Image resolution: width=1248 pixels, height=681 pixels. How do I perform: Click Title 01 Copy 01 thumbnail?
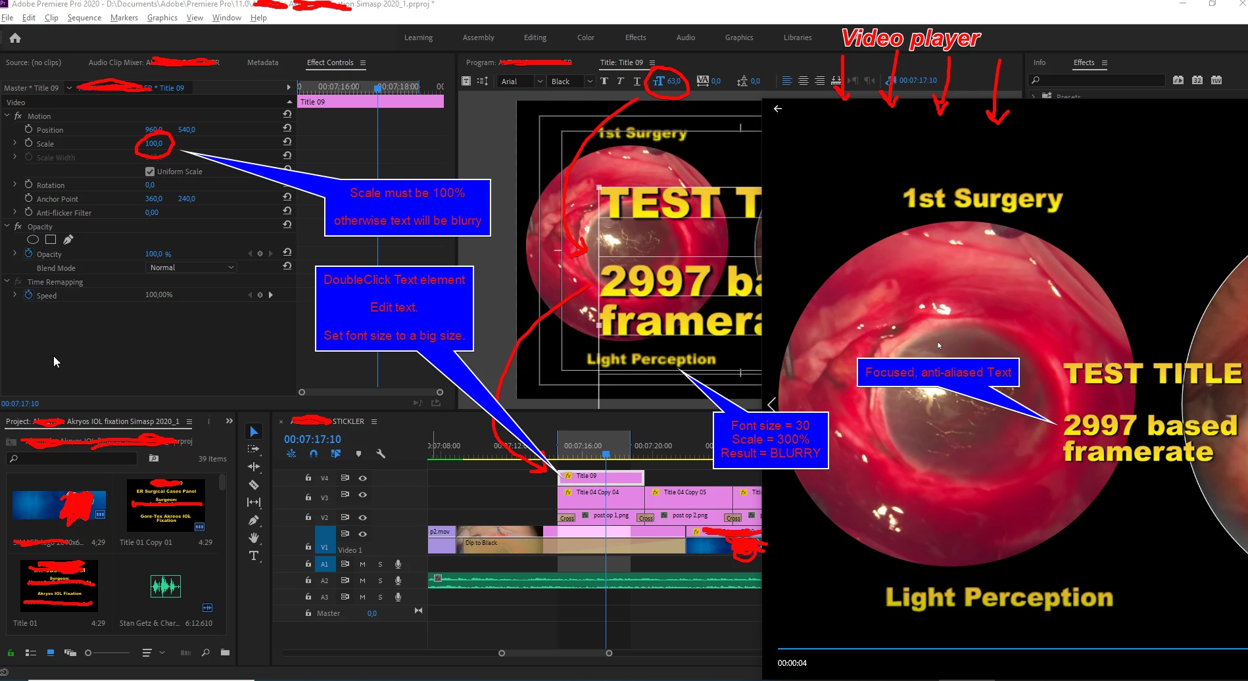pos(166,505)
